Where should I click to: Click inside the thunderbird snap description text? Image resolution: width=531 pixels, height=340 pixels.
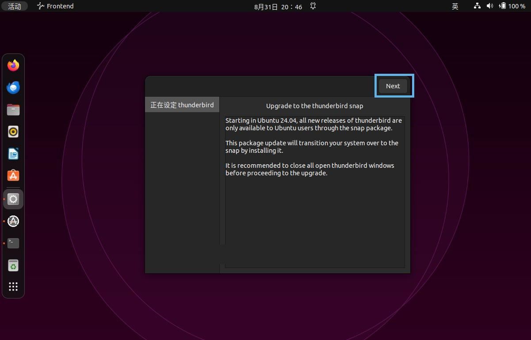coord(314,147)
